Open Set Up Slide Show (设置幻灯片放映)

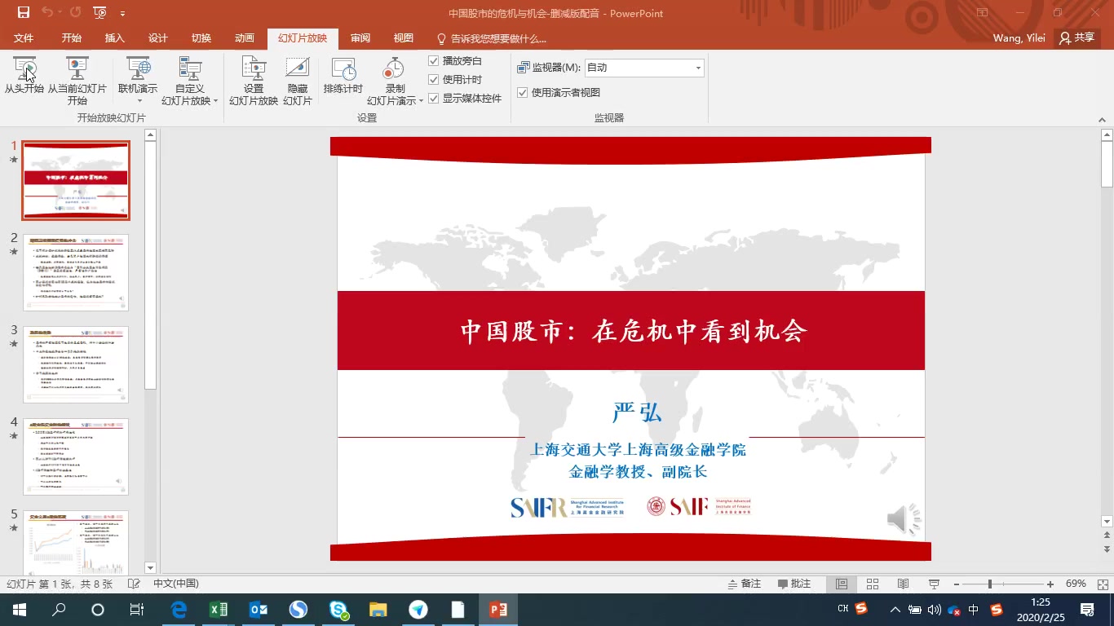(x=254, y=81)
